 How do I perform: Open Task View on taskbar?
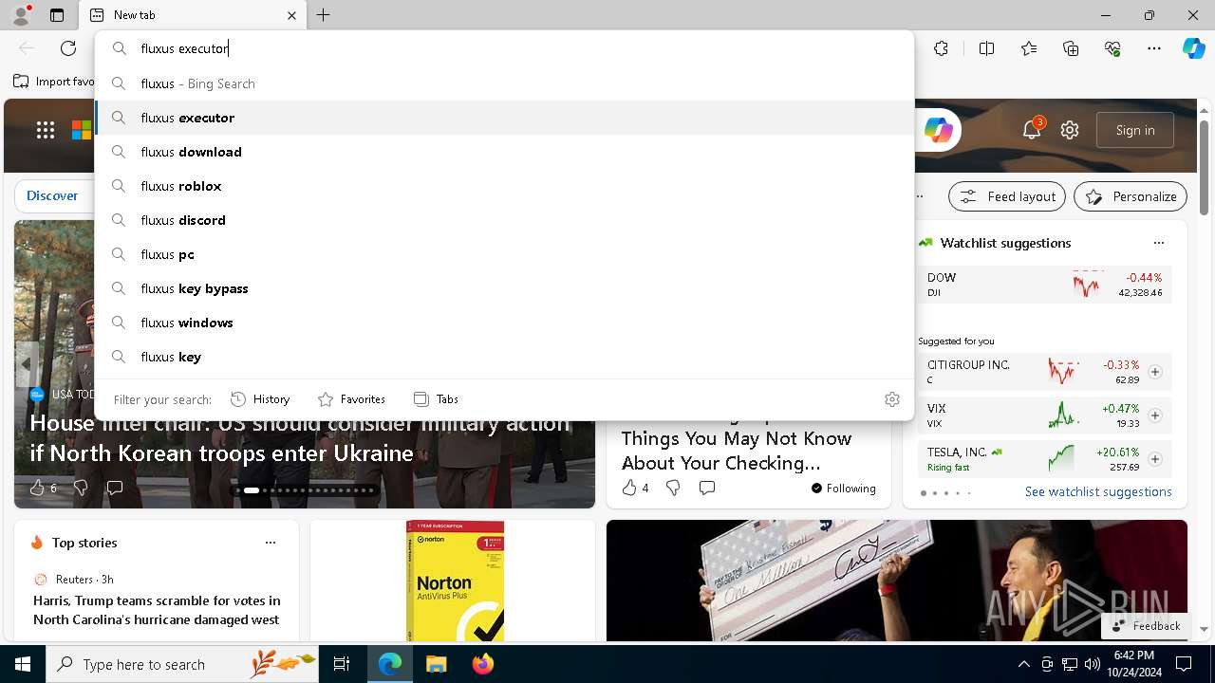[x=342, y=664]
